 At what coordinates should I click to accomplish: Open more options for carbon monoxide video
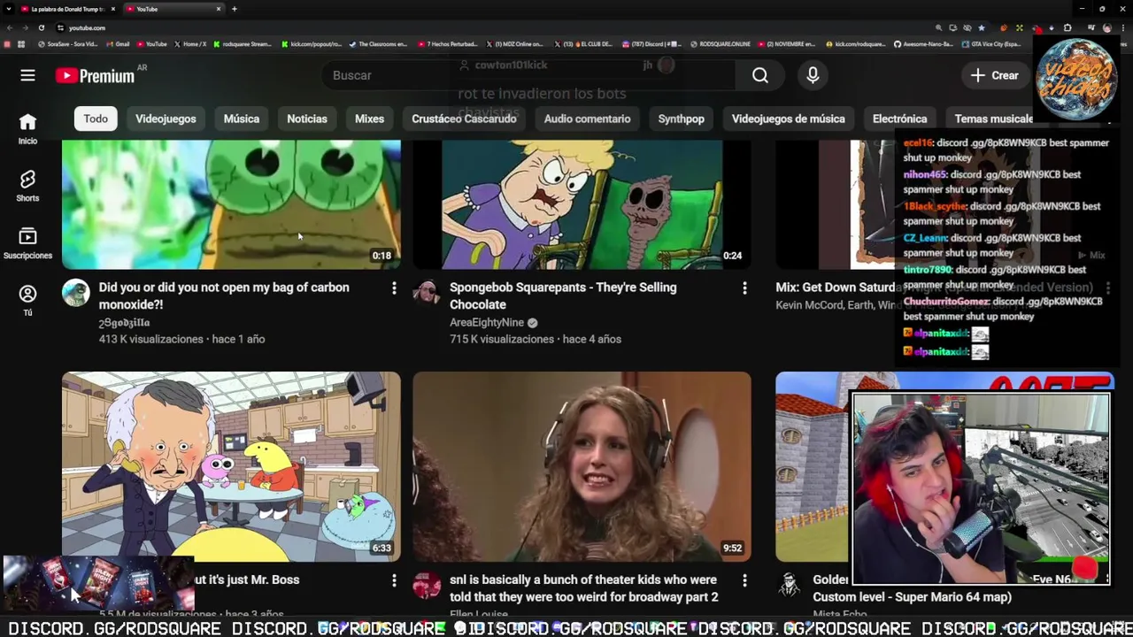click(394, 288)
